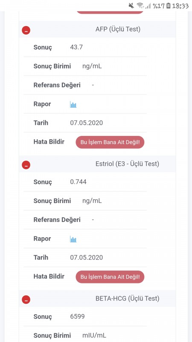Tap the battery icon in status bar

[168, 6]
